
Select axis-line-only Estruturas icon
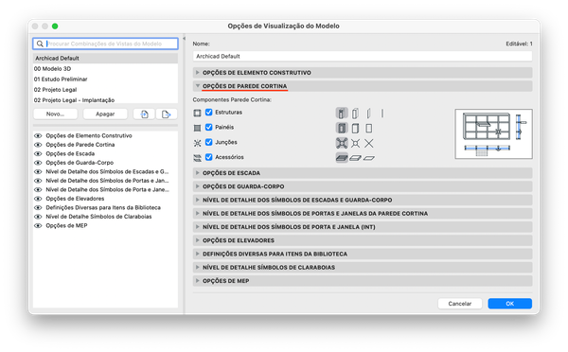pyautogui.click(x=382, y=114)
